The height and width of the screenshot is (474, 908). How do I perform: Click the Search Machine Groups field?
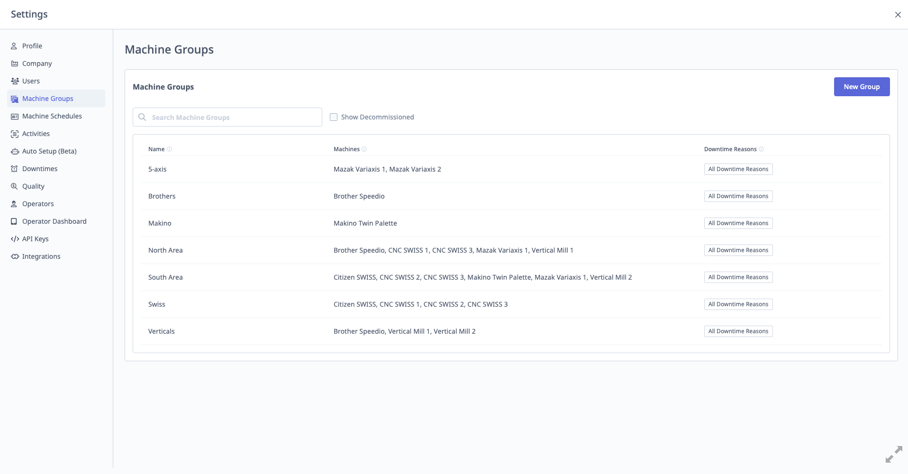click(227, 117)
